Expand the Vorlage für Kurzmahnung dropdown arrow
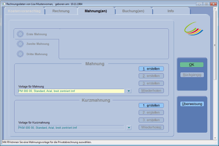 129,128
